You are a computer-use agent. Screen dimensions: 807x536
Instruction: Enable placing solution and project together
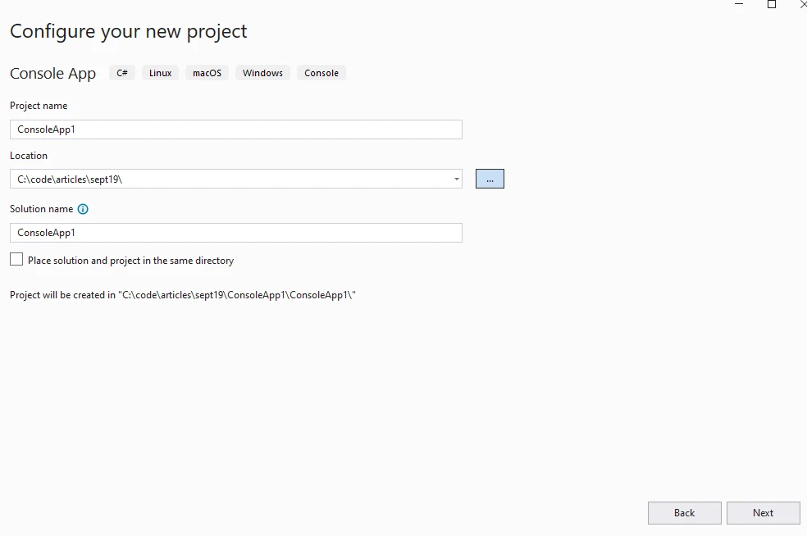coord(16,260)
